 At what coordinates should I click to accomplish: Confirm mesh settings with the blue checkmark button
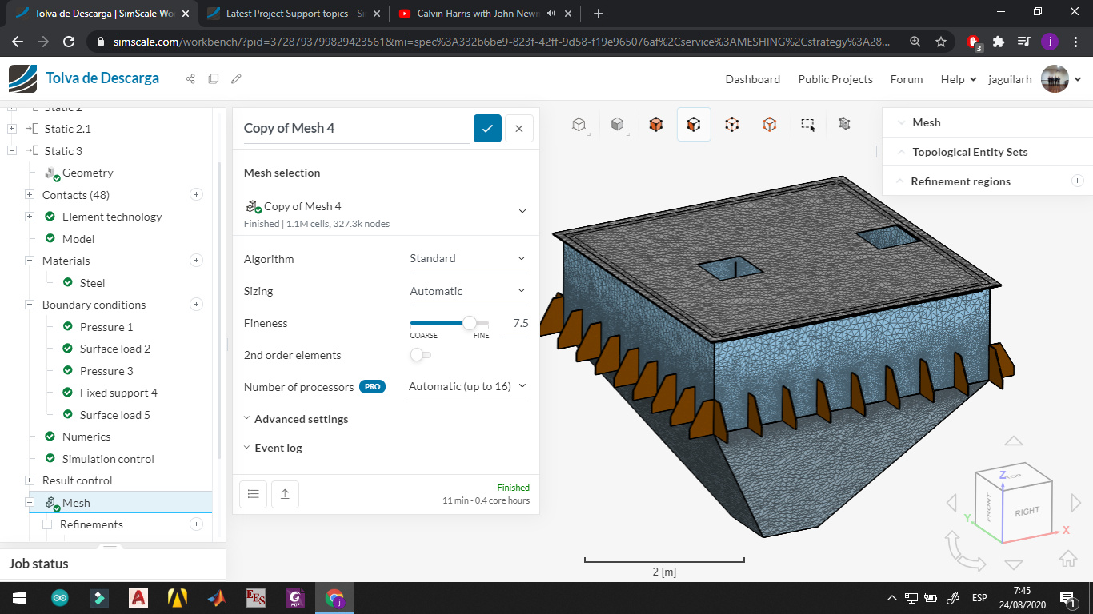[x=487, y=128]
